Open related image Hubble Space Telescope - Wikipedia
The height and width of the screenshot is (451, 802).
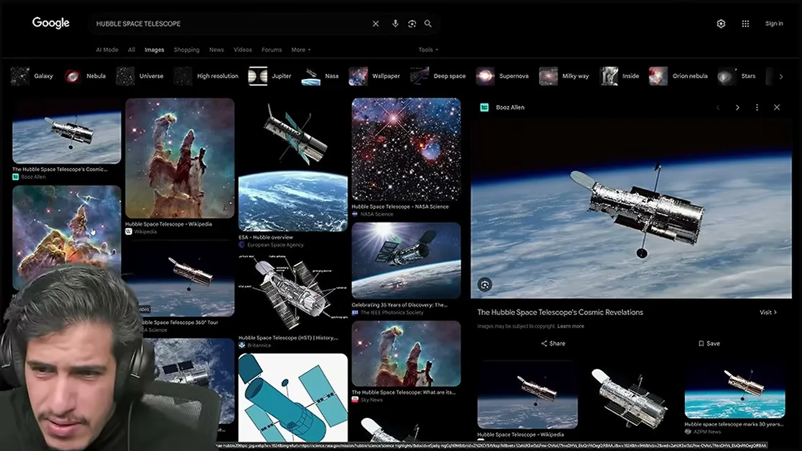pos(528,395)
